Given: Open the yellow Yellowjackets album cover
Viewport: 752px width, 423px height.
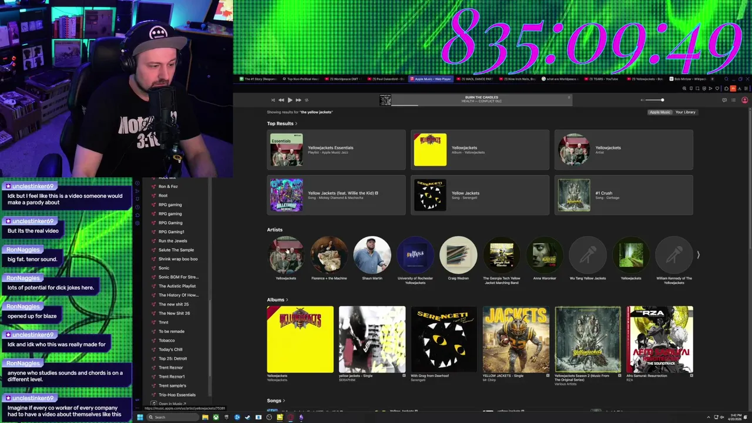Looking at the screenshot, I should pos(300,339).
